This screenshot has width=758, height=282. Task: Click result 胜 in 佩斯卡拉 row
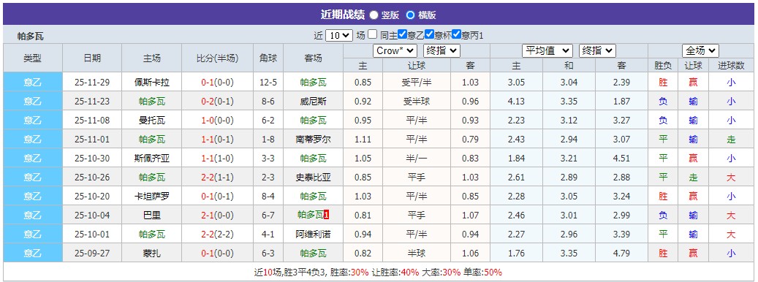pos(663,83)
